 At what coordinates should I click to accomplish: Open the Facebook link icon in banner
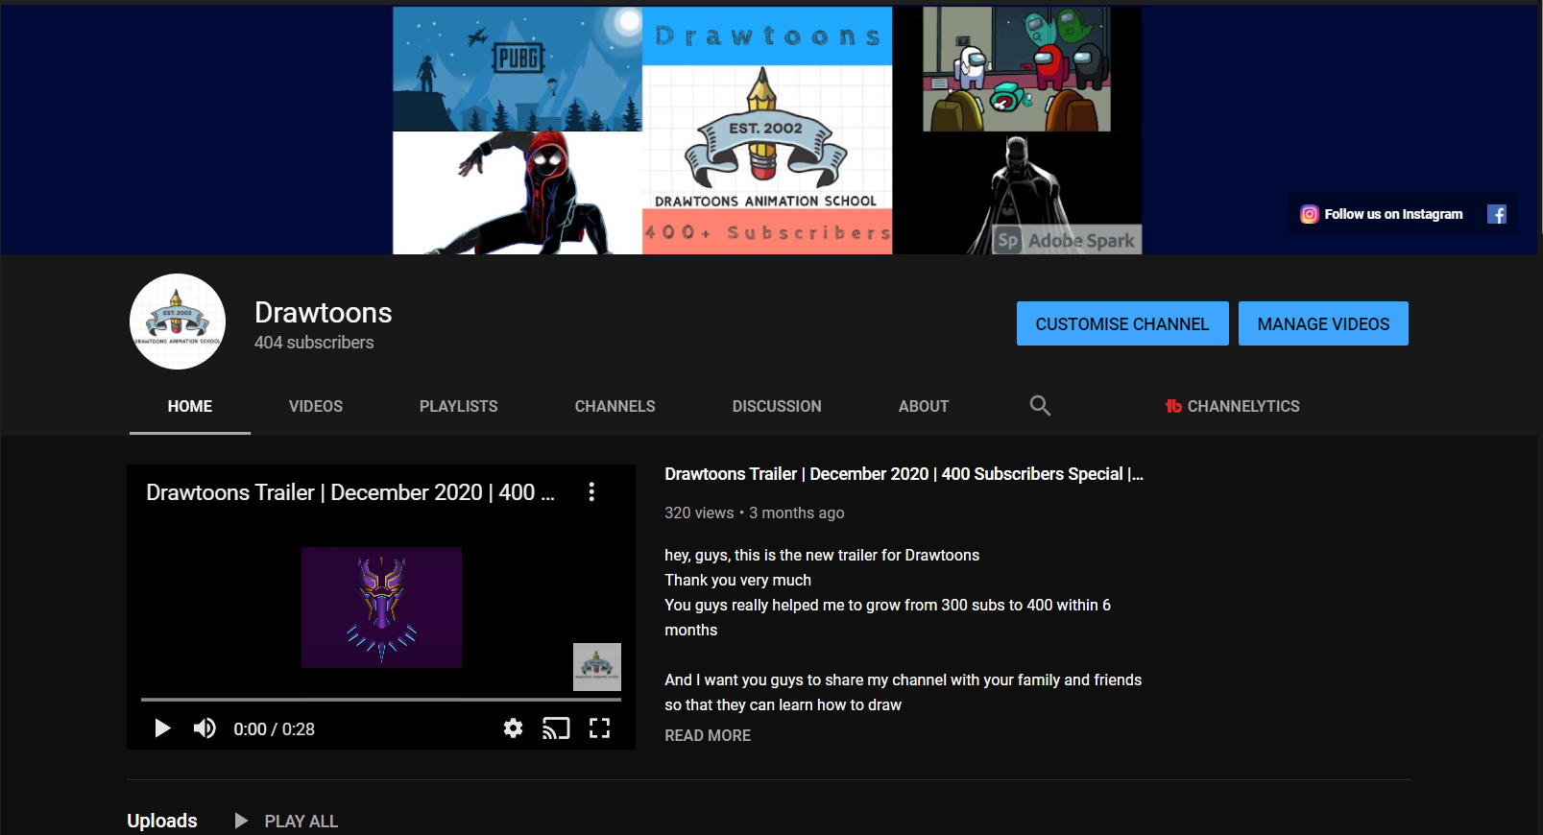point(1497,214)
